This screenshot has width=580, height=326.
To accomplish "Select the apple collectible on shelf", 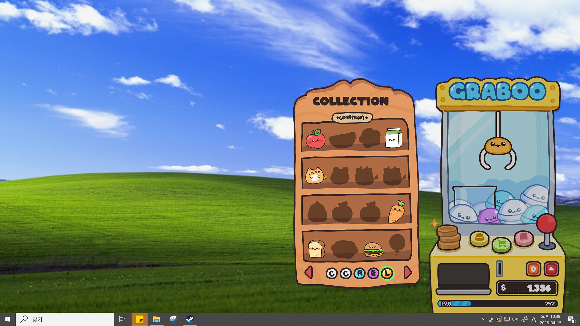I will click(x=315, y=139).
